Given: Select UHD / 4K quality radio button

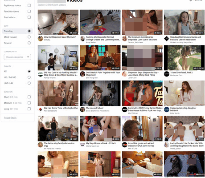Looking at the screenshot, I should pyautogui.click(x=29, y=83).
